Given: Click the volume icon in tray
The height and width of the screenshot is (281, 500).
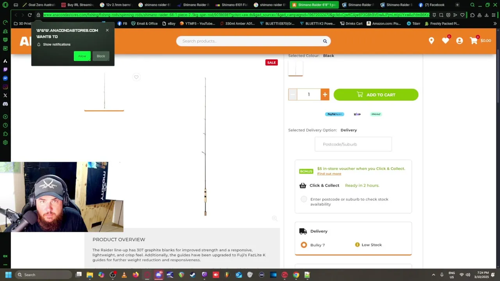Looking at the screenshot, I should 468,275.
